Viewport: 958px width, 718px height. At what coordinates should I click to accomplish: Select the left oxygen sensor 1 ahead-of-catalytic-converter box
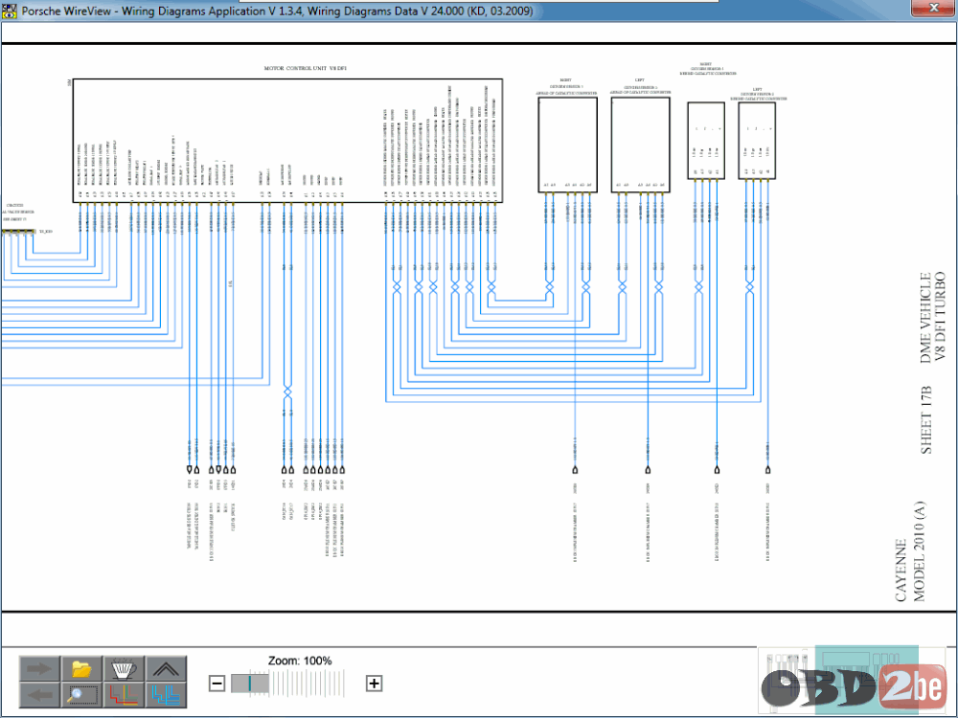pos(640,145)
